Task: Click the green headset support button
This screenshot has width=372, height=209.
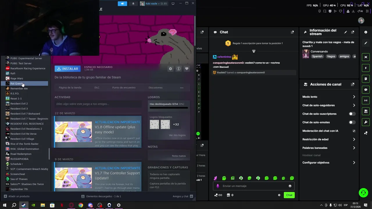Action: pos(363,192)
